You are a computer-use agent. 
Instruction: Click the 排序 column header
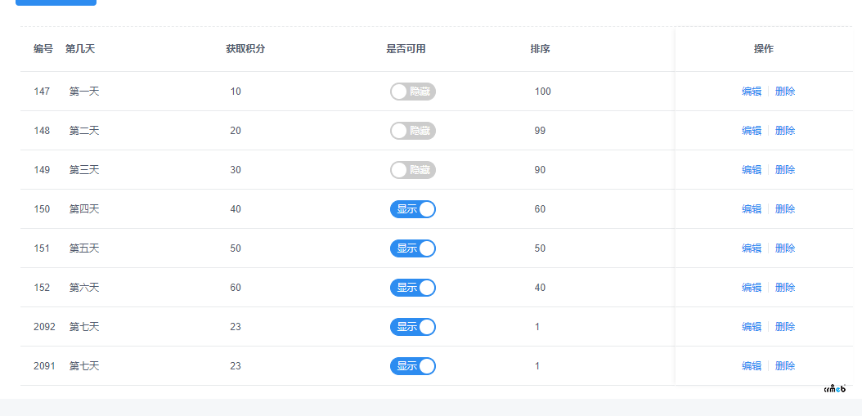pos(540,49)
